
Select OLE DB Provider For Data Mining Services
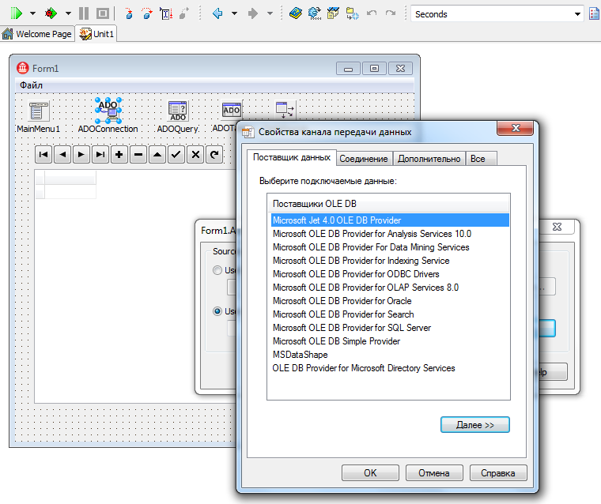click(x=390, y=247)
